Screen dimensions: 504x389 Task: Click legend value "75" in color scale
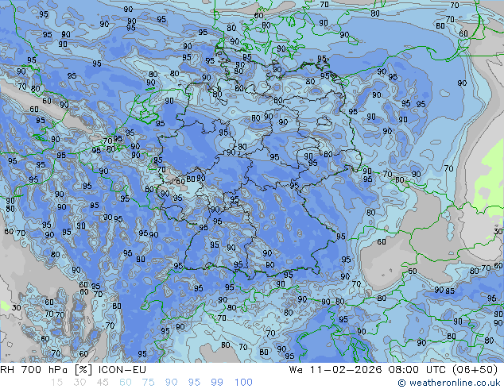coord(148,383)
